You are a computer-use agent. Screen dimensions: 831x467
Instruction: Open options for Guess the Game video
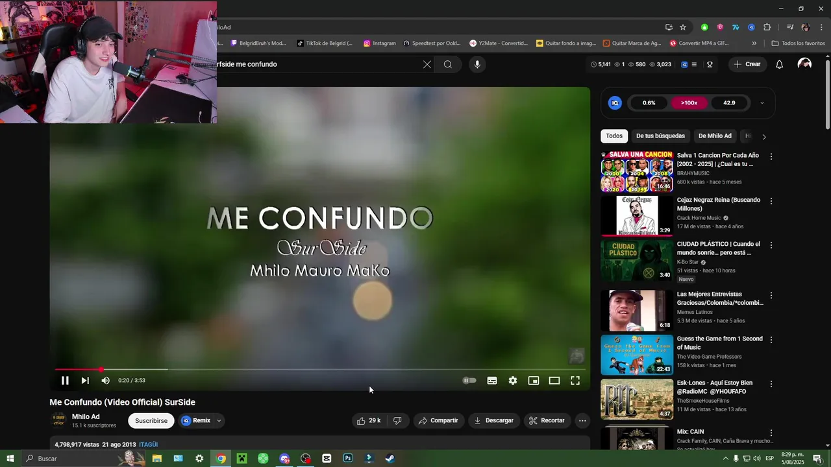click(771, 340)
